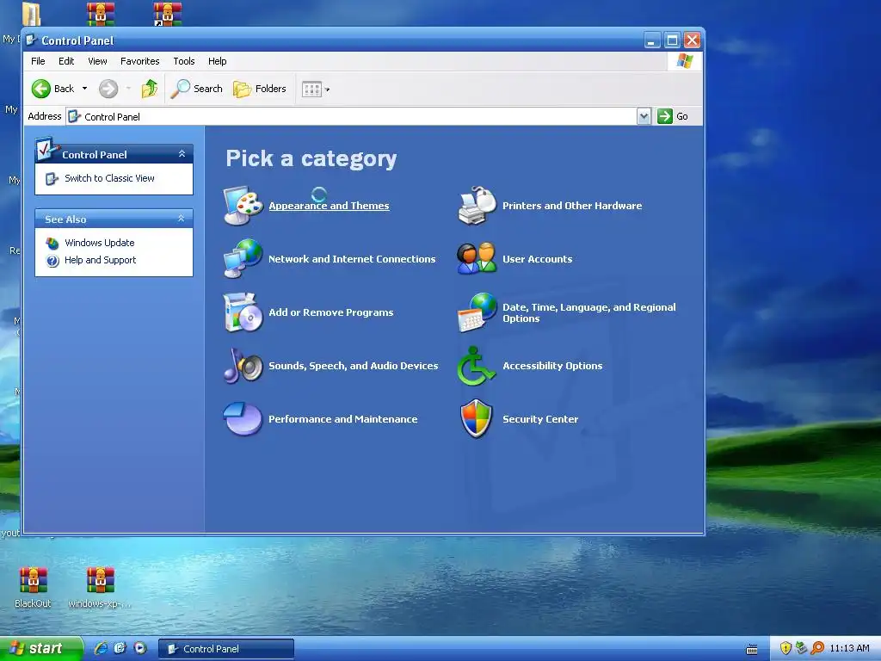This screenshot has width=881, height=661.
Task: Launch Internet Explorer from Quick Launch
Action: pyautogui.click(x=101, y=648)
